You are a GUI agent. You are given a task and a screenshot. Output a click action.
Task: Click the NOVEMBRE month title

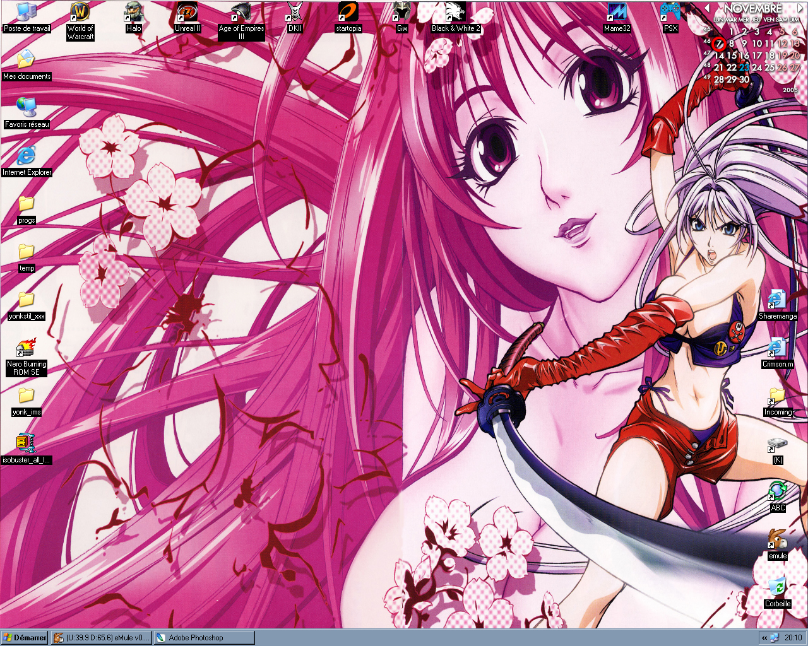[752, 8]
